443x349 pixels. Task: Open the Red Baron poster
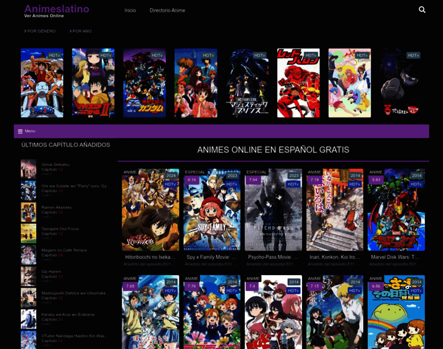pyautogui.click(x=298, y=83)
